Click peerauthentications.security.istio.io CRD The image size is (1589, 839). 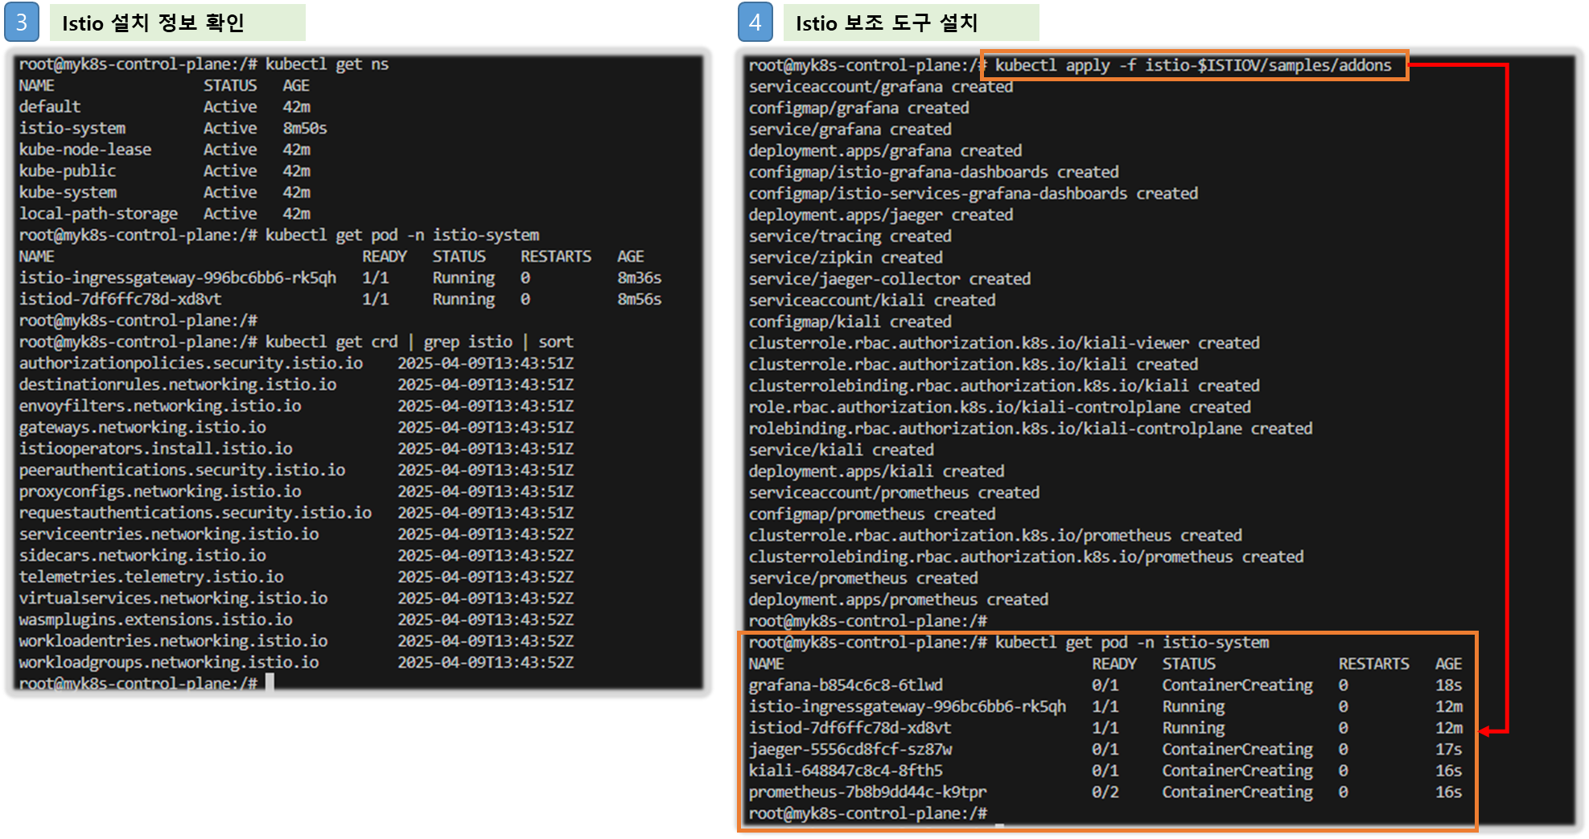click(182, 470)
